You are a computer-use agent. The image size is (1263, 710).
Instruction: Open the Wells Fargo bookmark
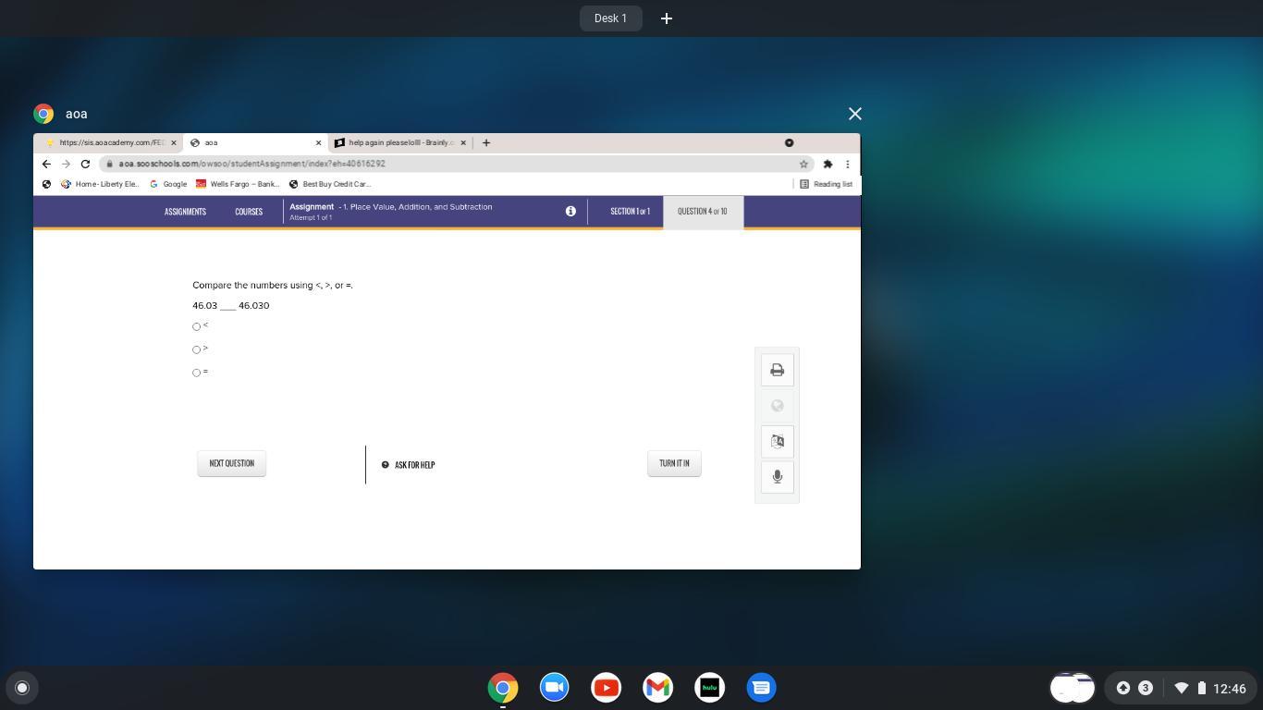[238, 184]
